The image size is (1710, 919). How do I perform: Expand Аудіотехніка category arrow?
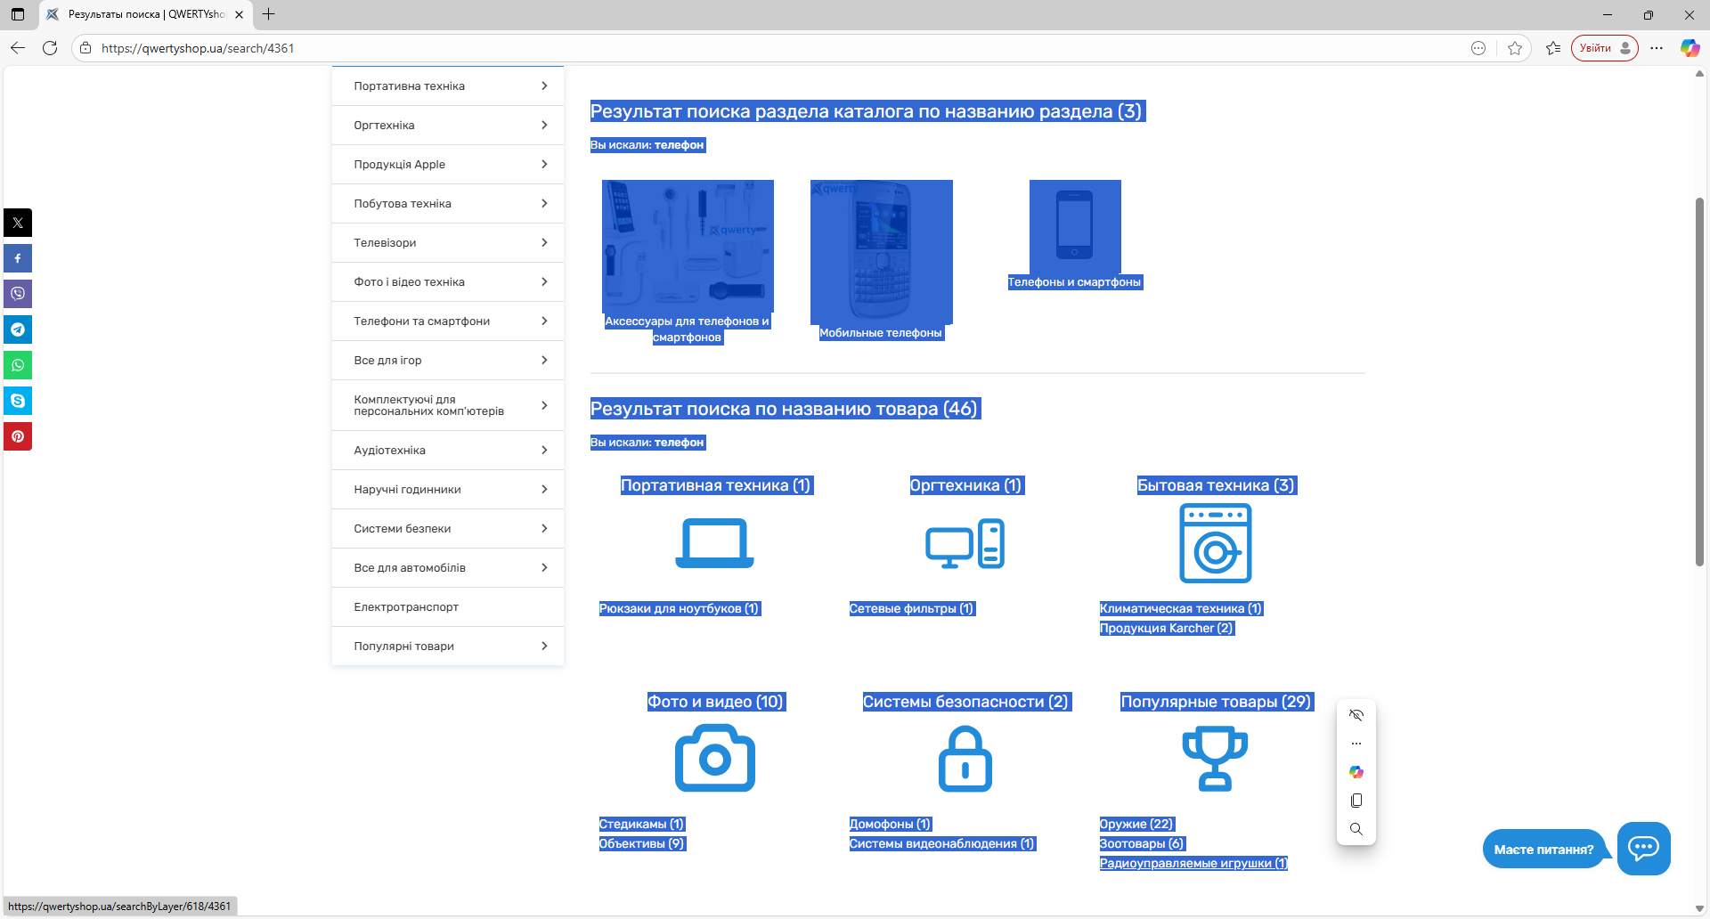pyautogui.click(x=544, y=450)
